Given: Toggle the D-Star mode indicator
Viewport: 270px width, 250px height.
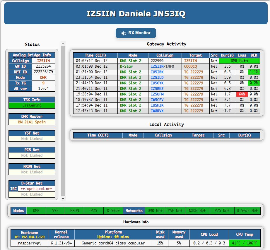Looking at the screenshot, I should tap(113, 210).
